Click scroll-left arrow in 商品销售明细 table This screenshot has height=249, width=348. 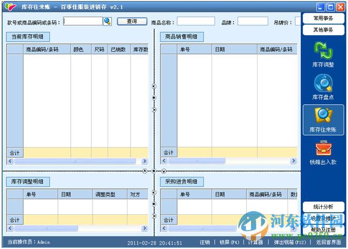164,161
